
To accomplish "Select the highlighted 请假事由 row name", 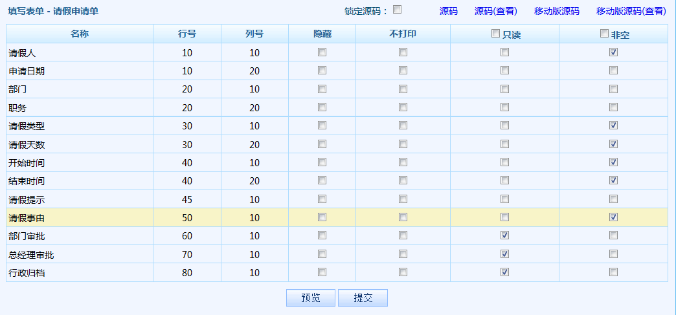I will pyautogui.click(x=27, y=218).
